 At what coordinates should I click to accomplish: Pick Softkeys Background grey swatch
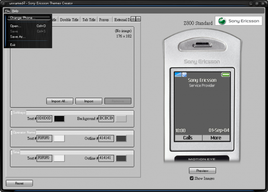pos(121,119)
